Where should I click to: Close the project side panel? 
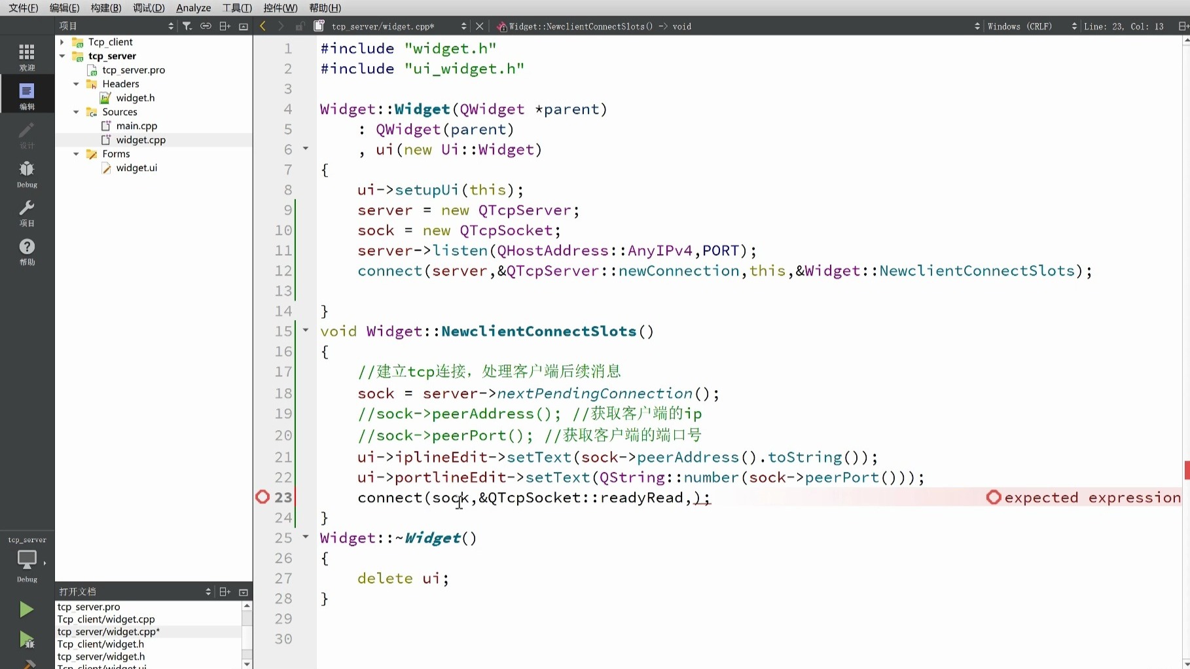243,26
